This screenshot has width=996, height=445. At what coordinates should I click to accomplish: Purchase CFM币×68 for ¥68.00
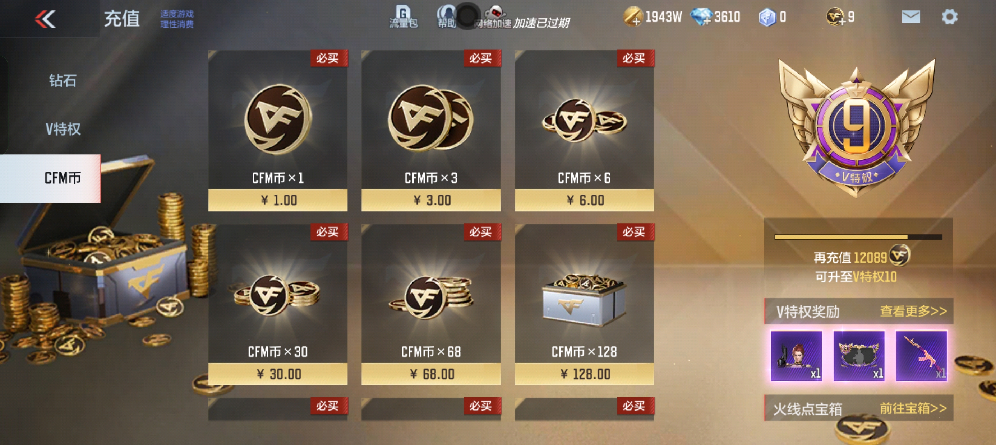tap(431, 304)
